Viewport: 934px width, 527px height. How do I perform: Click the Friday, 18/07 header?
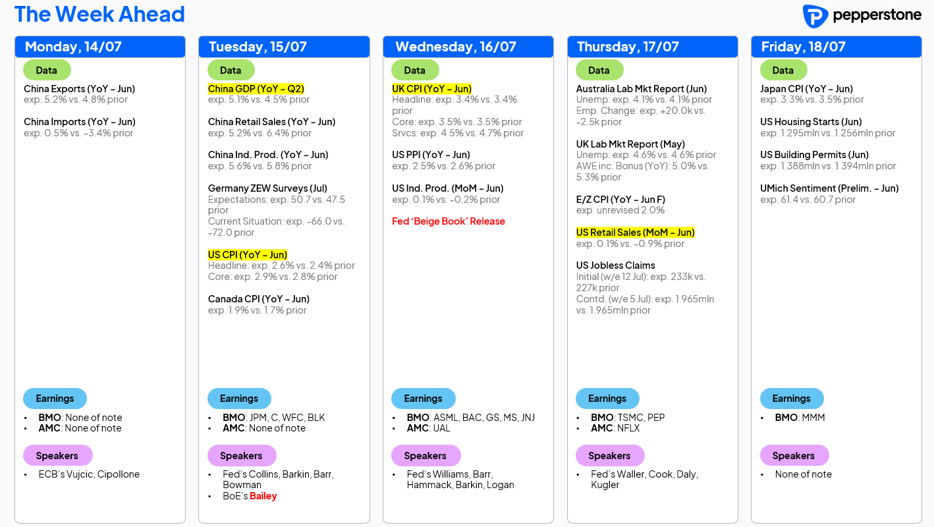(837, 47)
